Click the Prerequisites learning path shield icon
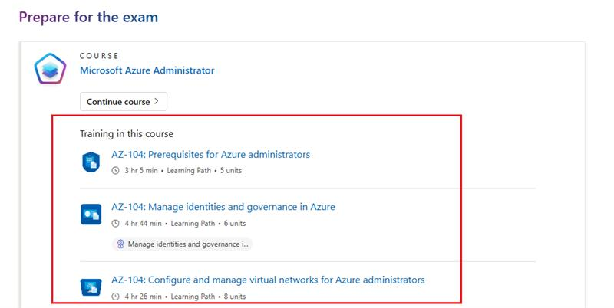Viewport: 614px width, 308px height. coord(91,162)
